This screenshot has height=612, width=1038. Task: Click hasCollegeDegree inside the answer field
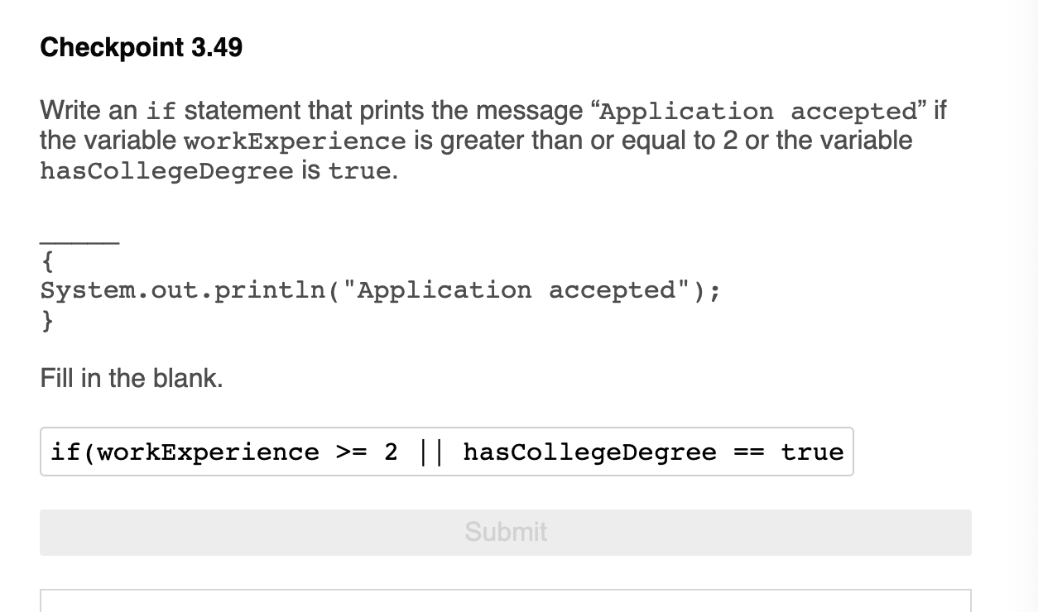click(589, 452)
